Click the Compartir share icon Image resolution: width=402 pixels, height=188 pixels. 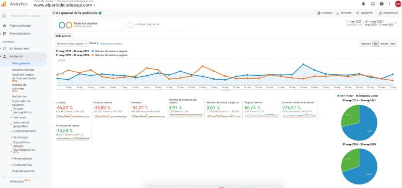(357, 13)
